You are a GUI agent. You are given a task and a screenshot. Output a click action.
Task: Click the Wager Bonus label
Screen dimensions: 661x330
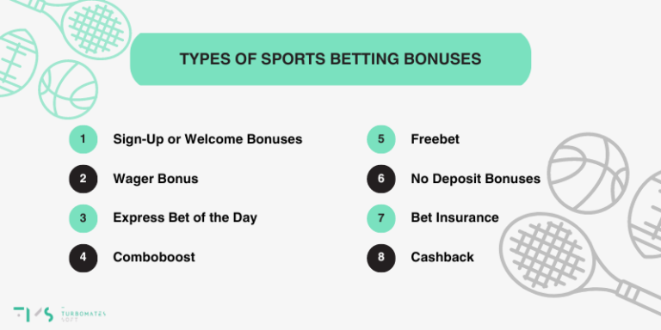156,179
